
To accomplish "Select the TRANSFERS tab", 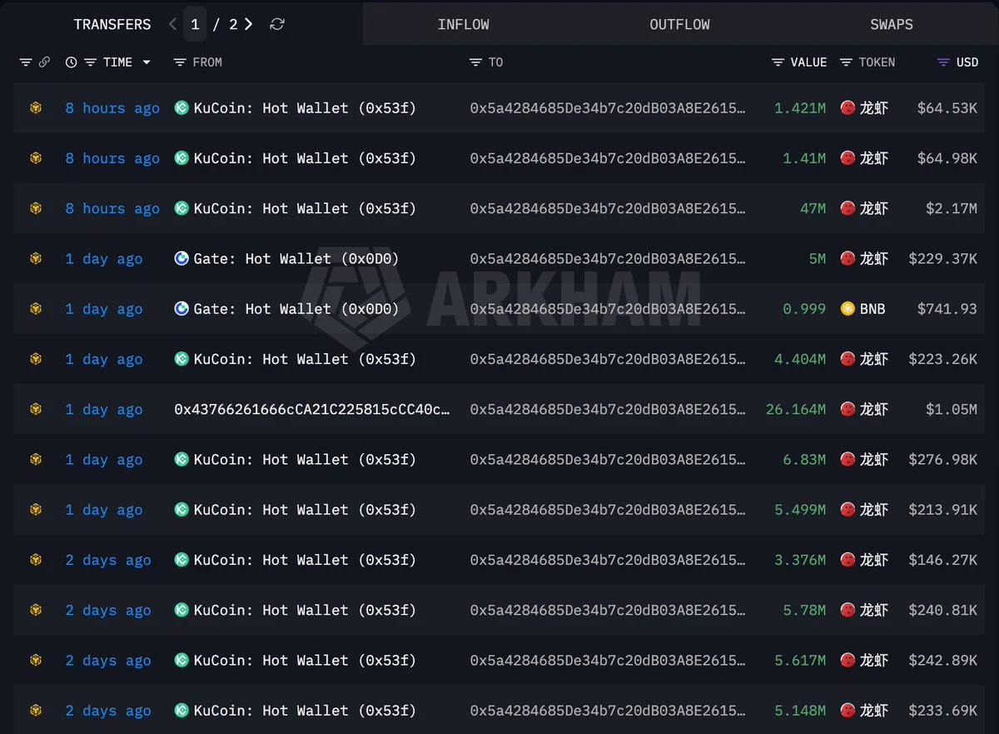I will (x=112, y=24).
